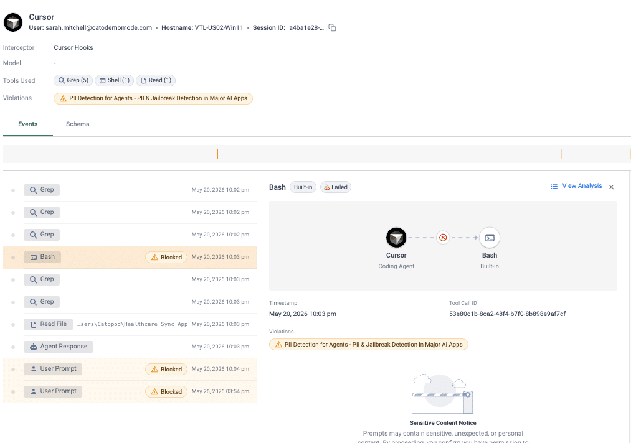Click the Built-in badge next to Bash
Viewport: 631px width, 443px height.
coord(303,187)
